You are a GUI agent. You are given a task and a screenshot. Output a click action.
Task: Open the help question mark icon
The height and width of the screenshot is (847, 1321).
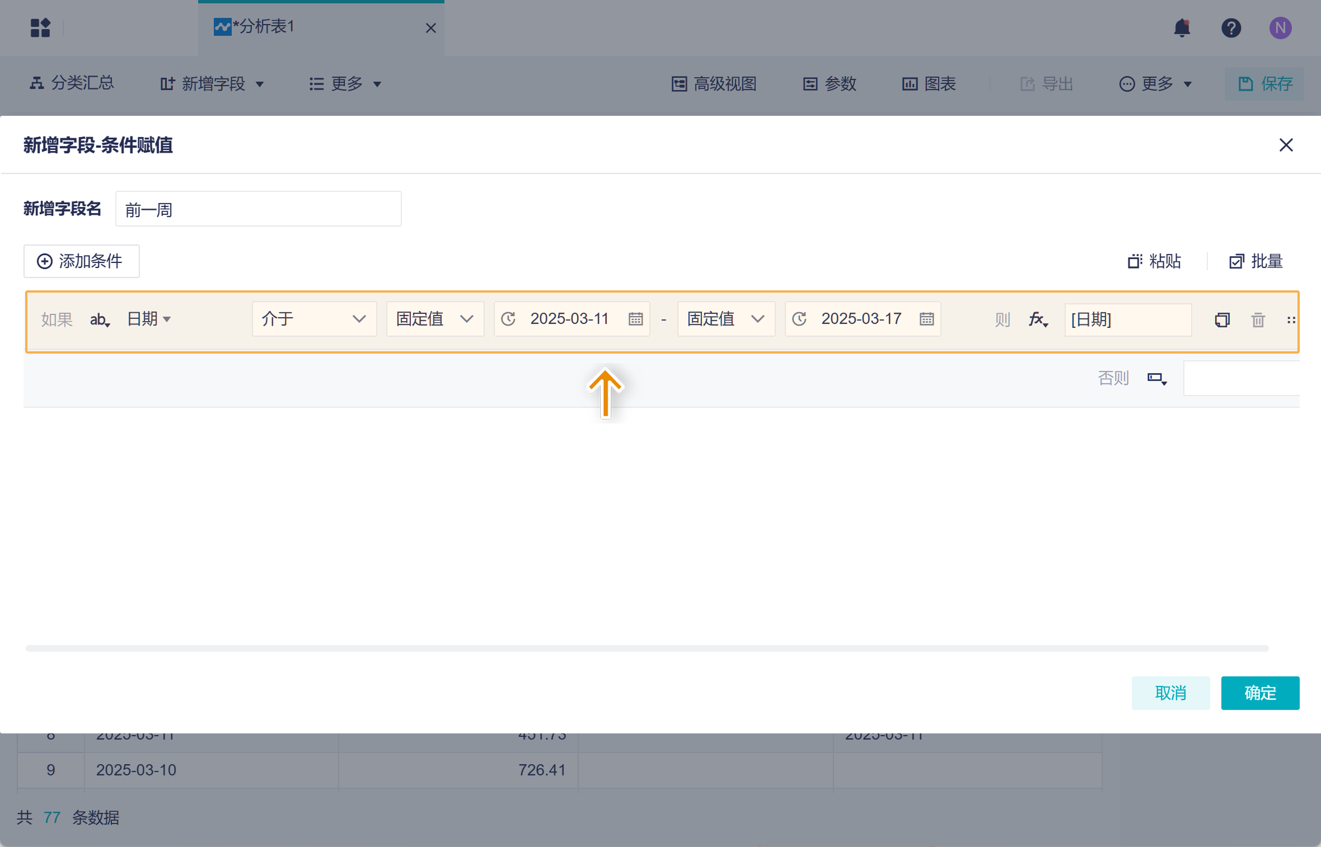[x=1231, y=27]
